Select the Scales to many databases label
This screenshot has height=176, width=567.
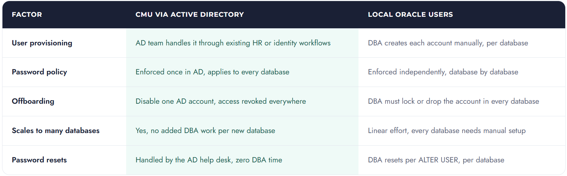[x=55, y=131]
